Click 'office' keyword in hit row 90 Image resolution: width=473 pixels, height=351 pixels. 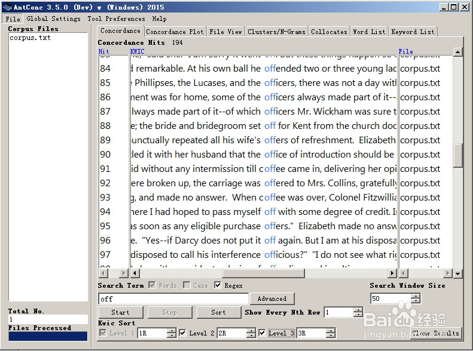[x=276, y=155]
